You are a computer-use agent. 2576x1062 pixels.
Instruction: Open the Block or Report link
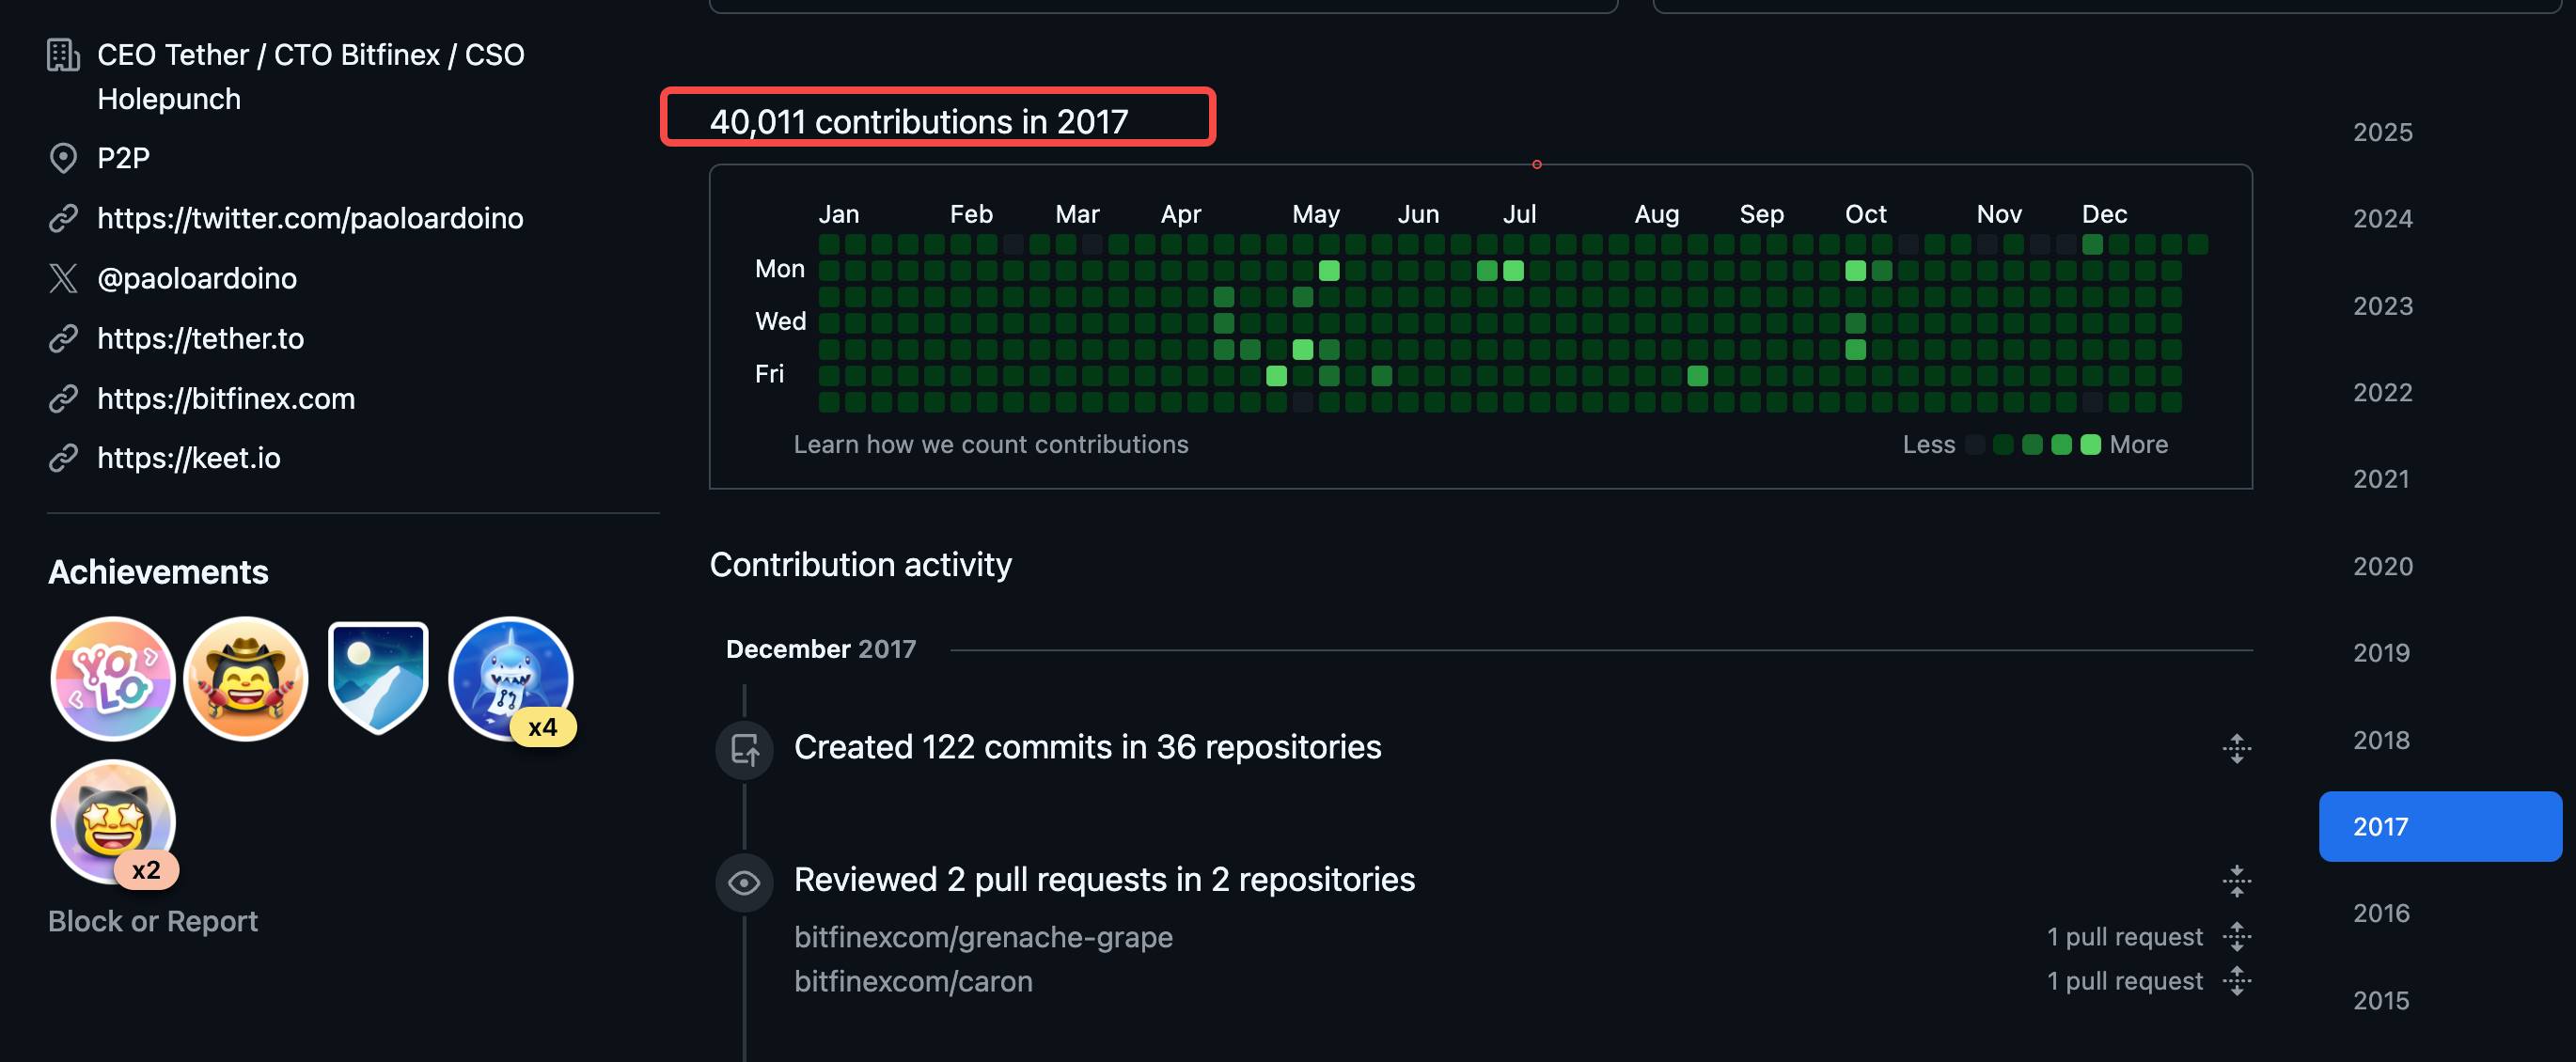click(152, 920)
